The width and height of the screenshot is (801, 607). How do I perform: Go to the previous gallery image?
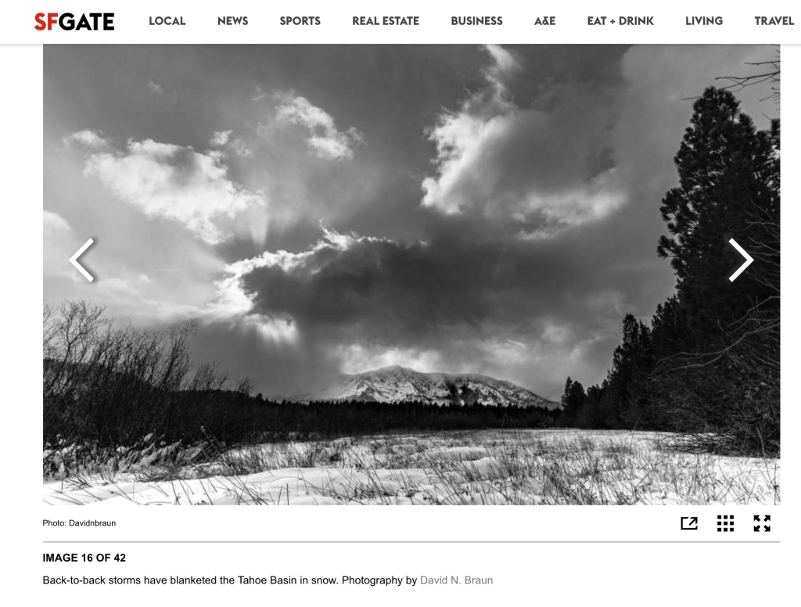coord(81,260)
